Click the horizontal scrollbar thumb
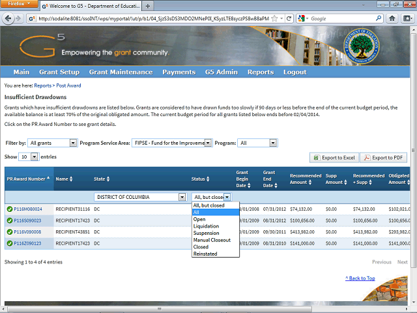The height and width of the screenshot is (313, 417). [x=160, y=309]
